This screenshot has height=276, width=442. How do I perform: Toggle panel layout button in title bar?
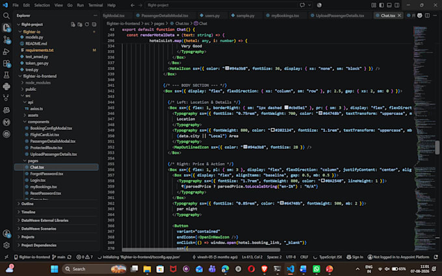389,5
